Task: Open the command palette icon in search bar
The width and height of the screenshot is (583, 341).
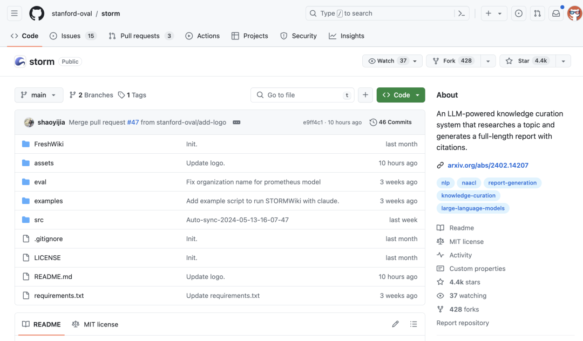Action: pos(462,13)
